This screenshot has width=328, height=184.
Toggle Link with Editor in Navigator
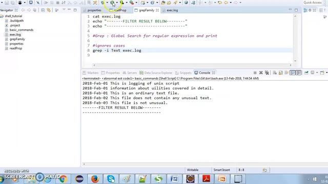(x=49, y=10)
